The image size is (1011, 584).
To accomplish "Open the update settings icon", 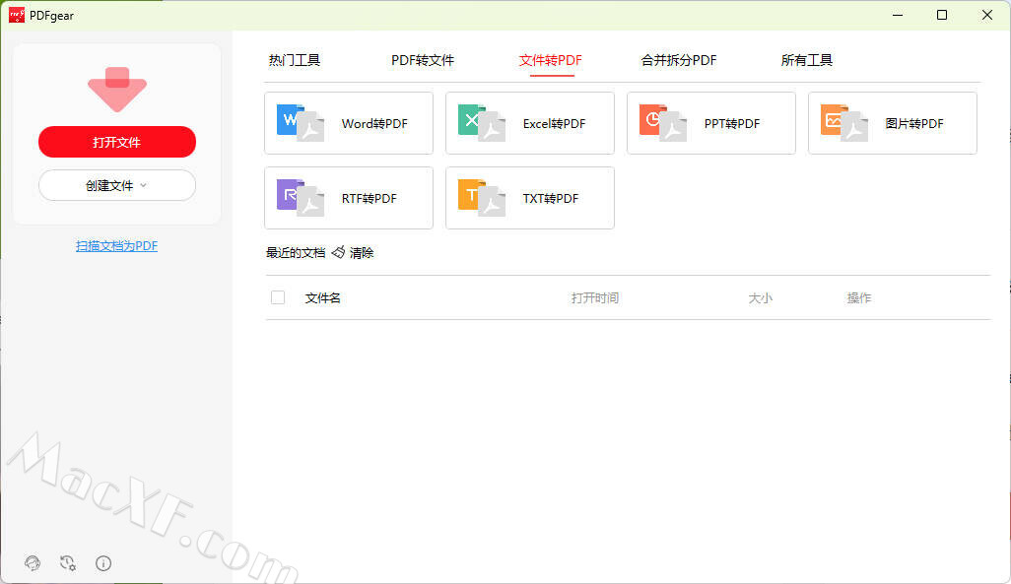I will coord(68,563).
